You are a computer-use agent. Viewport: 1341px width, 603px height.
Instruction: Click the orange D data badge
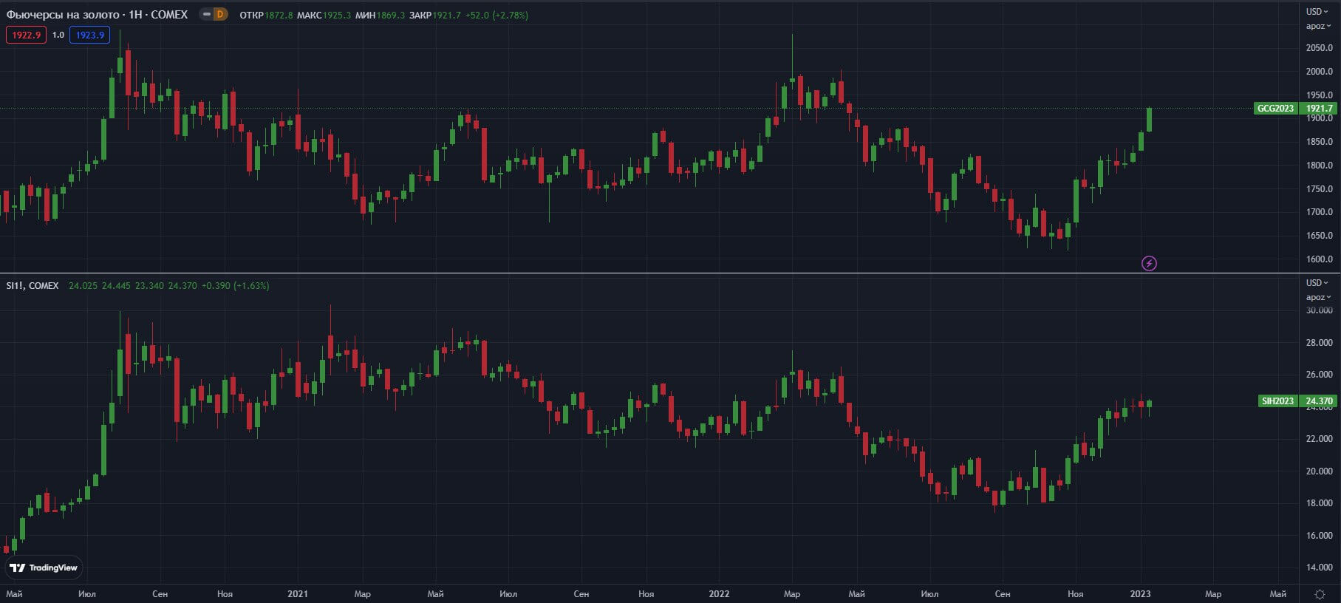(x=220, y=14)
